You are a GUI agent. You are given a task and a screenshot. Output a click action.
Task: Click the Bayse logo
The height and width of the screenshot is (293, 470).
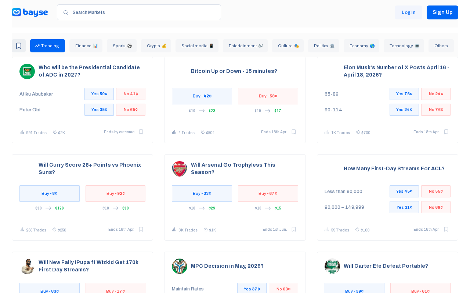[30, 12]
